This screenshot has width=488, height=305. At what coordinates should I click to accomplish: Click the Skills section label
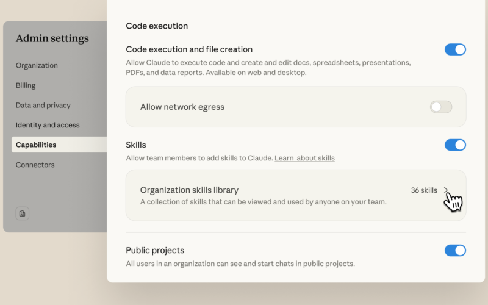tap(136, 145)
